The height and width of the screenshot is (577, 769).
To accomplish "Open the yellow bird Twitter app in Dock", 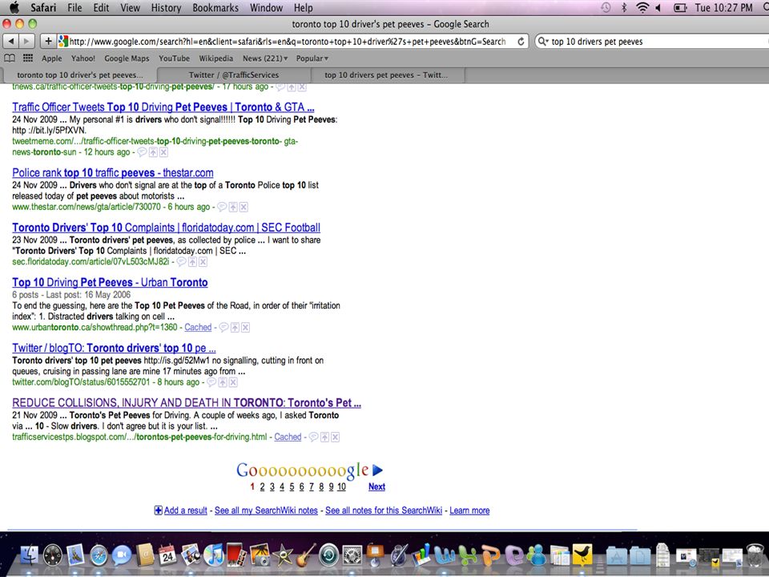I will (582, 555).
